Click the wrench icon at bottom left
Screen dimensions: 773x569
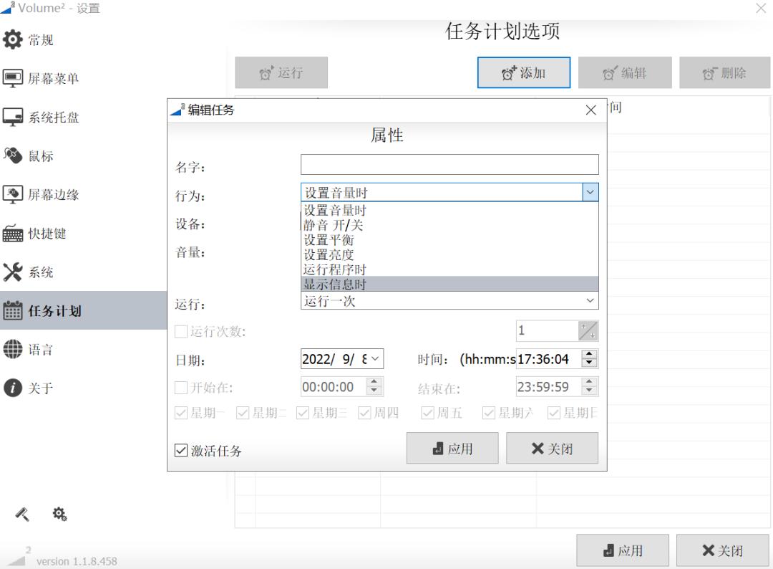tap(21, 515)
